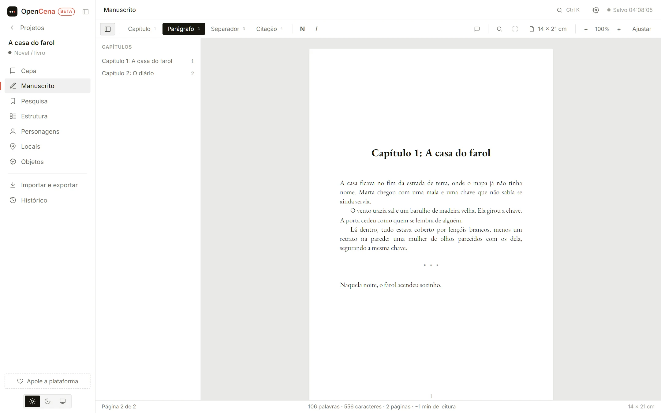This screenshot has width=661, height=413.
Task: Select Parágrafo block style
Action: pyautogui.click(x=184, y=29)
